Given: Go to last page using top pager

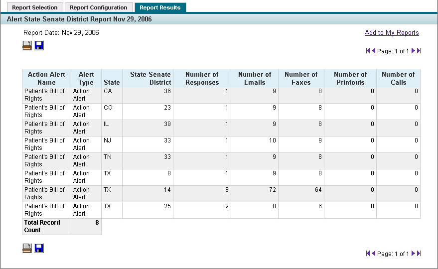Looking at the screenshot, I should [419, 51].
